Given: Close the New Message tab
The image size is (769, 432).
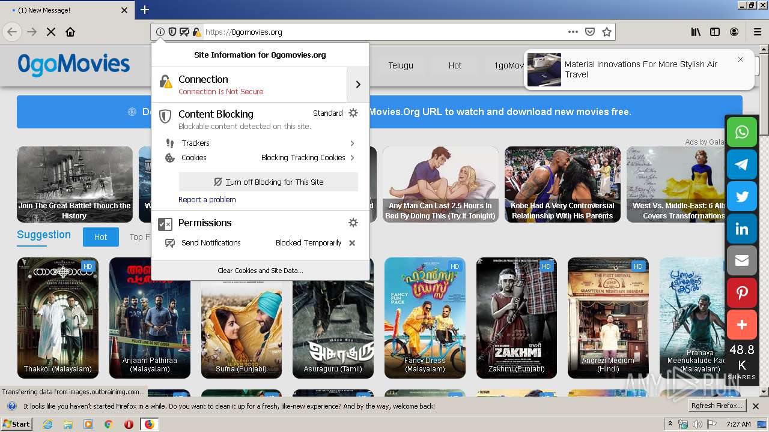Looking at the screenshot, I should pos(124,10).
